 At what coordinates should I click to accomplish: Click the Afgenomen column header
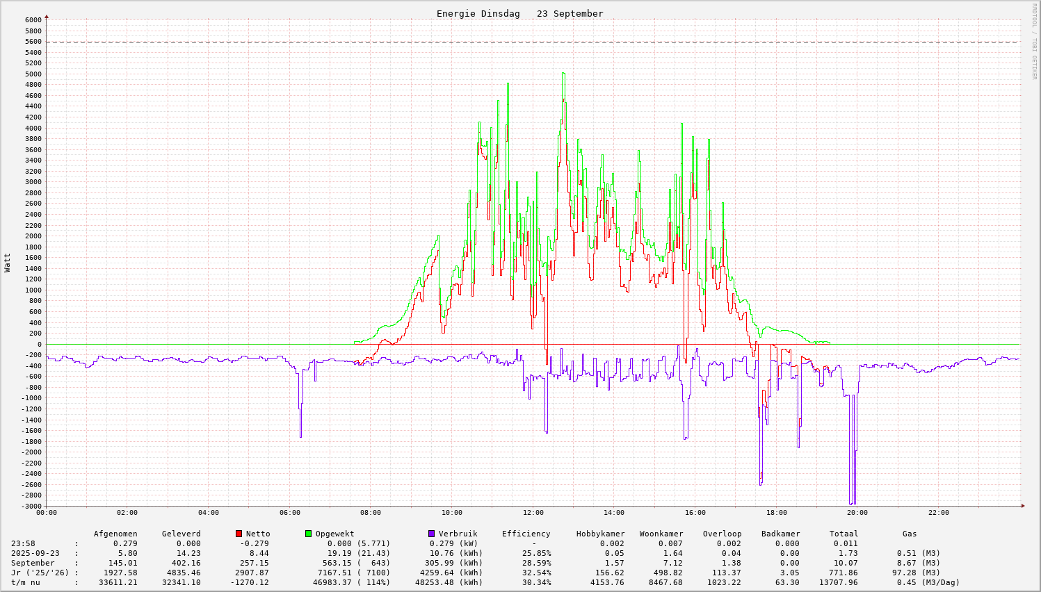(115, 534)
